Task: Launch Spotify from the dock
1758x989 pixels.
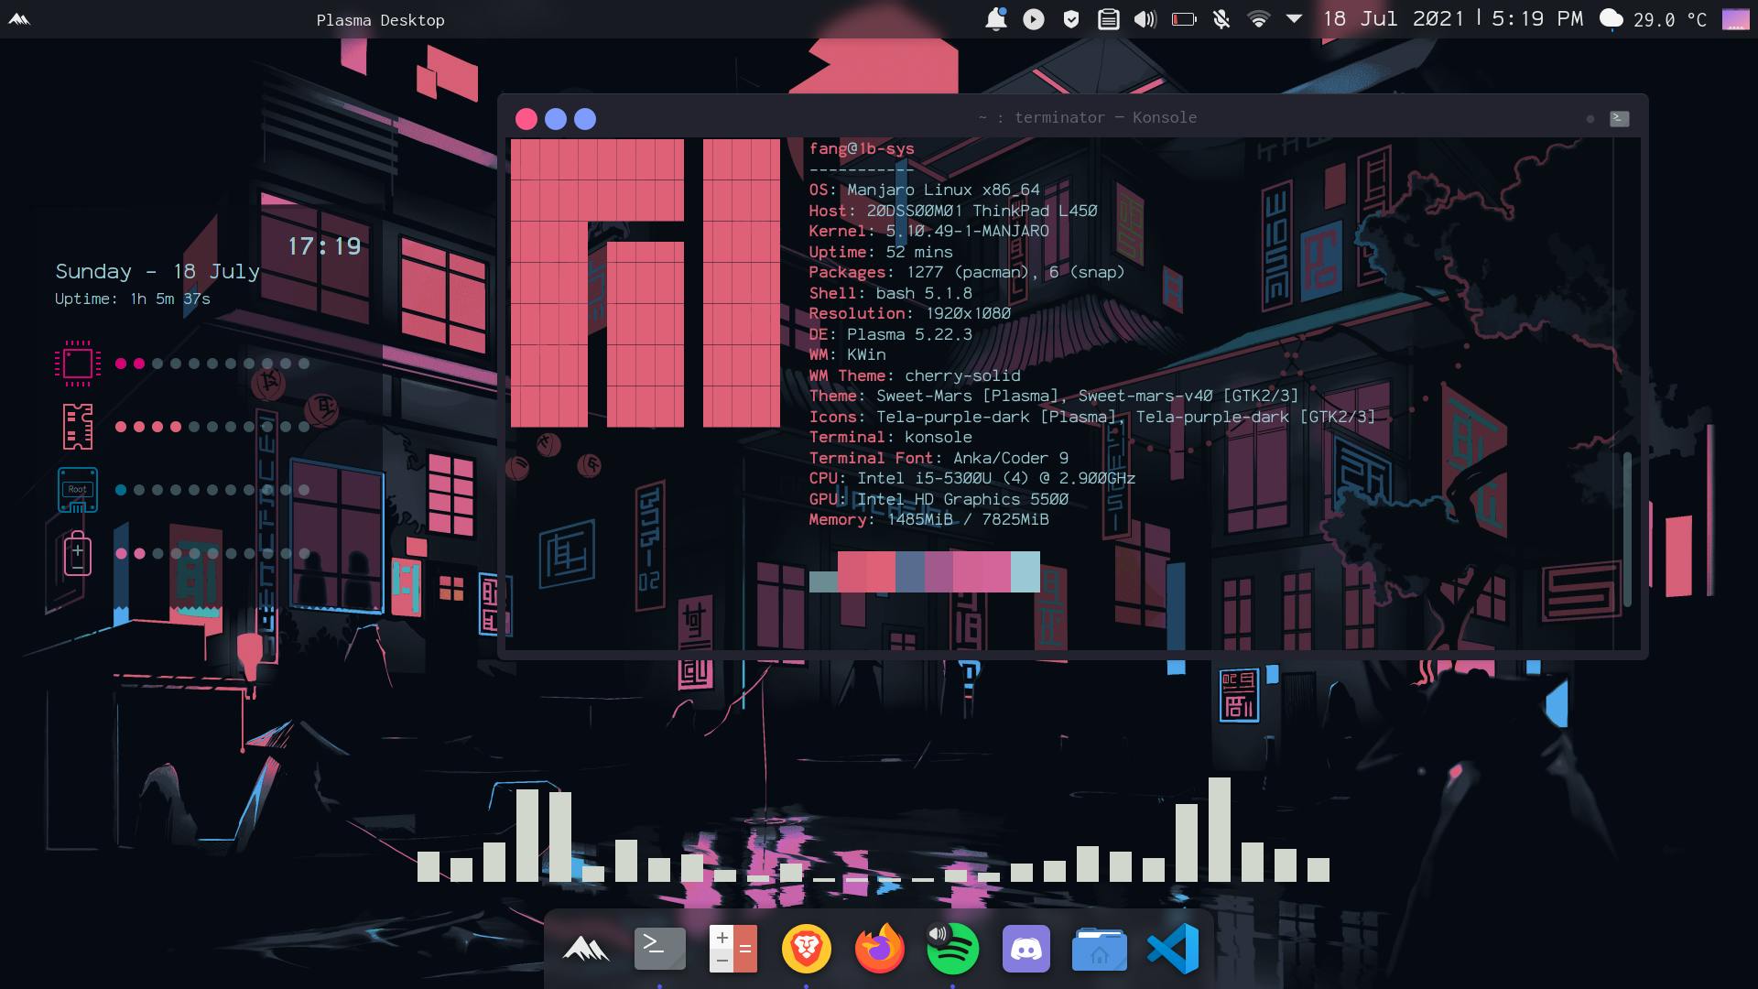Action: (952, 949)
